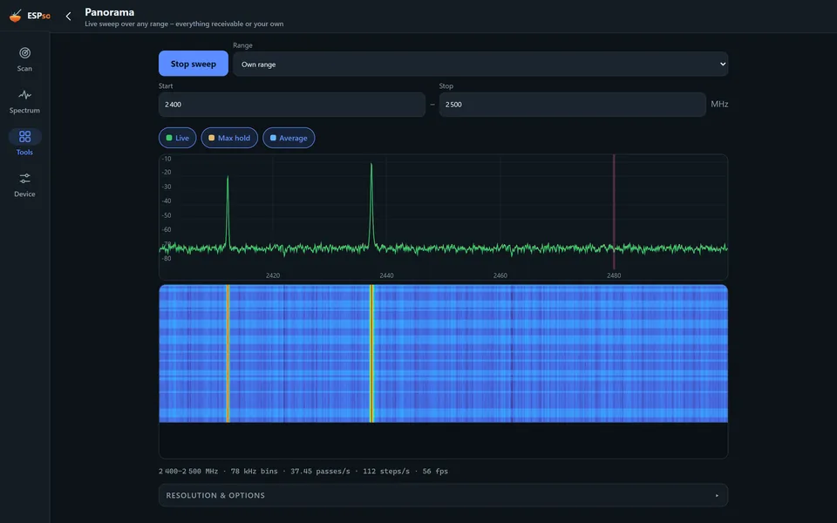Toggle the Average trace

pos(289,138)
